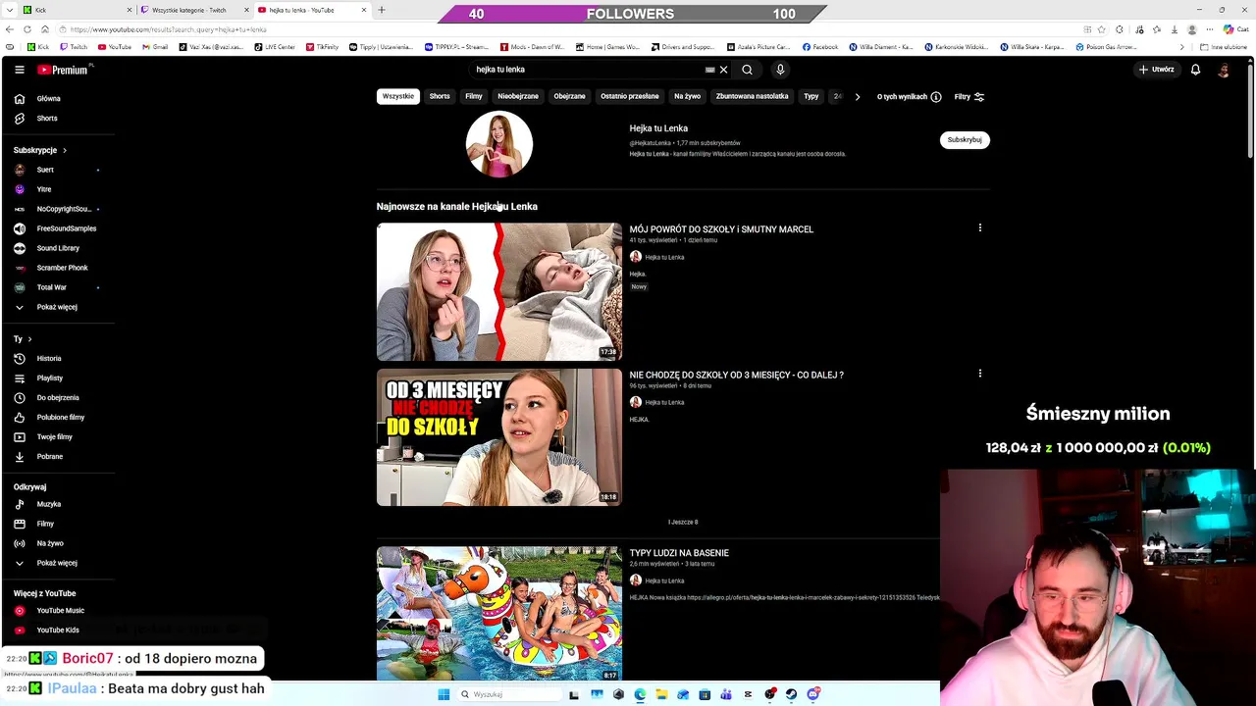Open Do obejrzenia watch later
The height and width of the screenshot is (706, 1256).
pyautogui.click(x=57, y=398)
